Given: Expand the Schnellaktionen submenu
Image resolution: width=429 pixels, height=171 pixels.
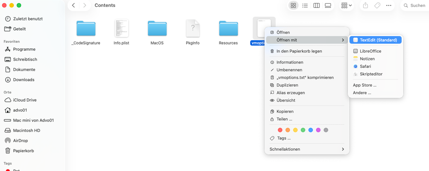Looking at the screenshot, I should tap(307, 149).
